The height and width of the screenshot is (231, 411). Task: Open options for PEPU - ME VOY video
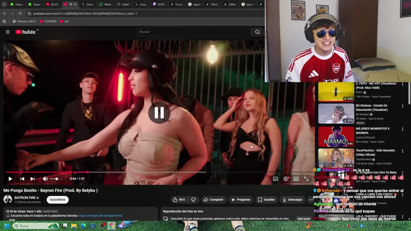403,84
